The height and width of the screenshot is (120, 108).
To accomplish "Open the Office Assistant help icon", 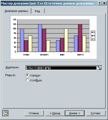I will point(5,113).
